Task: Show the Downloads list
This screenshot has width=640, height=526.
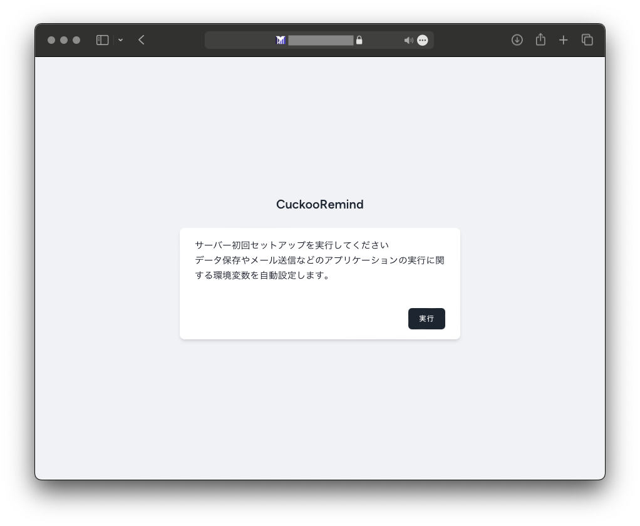Action: click(517, 40)
